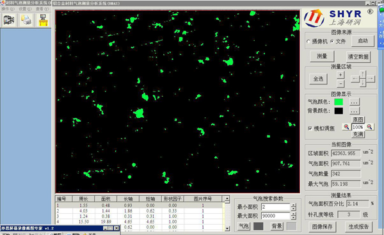This screenshot has width=384, height=235.
Task: Select the 摄像机 radio button
Action: [308, 42]
